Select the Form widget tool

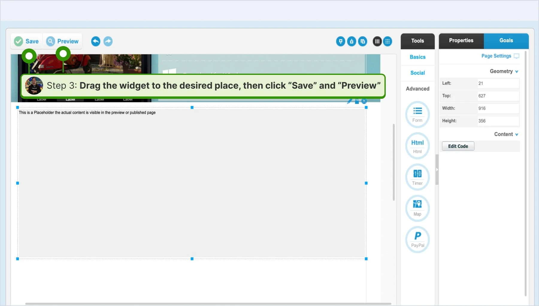(417, 115)
